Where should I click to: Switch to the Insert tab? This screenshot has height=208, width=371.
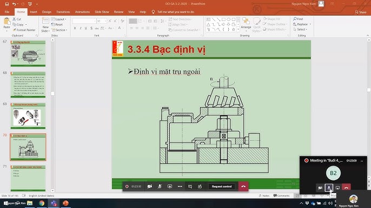coord(34,12)
